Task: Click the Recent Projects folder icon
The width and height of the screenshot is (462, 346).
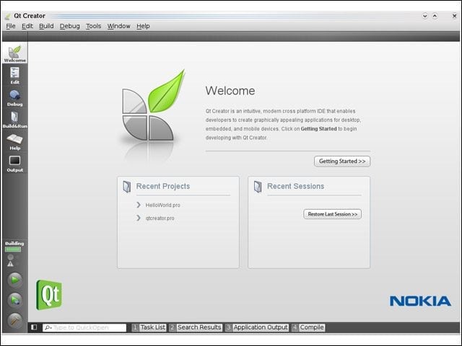Action: click(127, 187)
